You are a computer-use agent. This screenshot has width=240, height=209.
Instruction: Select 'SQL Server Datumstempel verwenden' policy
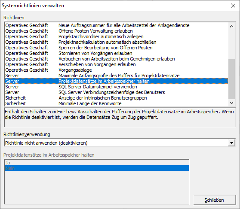pos(116,87)
